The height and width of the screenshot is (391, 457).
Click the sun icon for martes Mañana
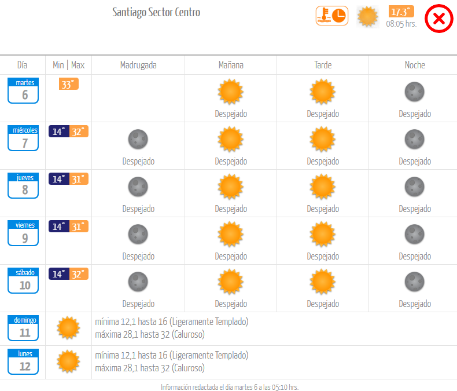click(231, 92)
